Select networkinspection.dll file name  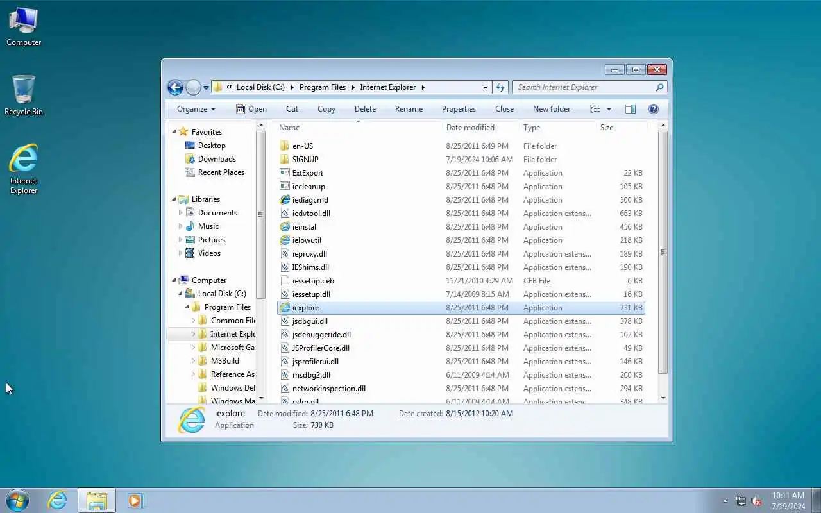pos(329,389)
